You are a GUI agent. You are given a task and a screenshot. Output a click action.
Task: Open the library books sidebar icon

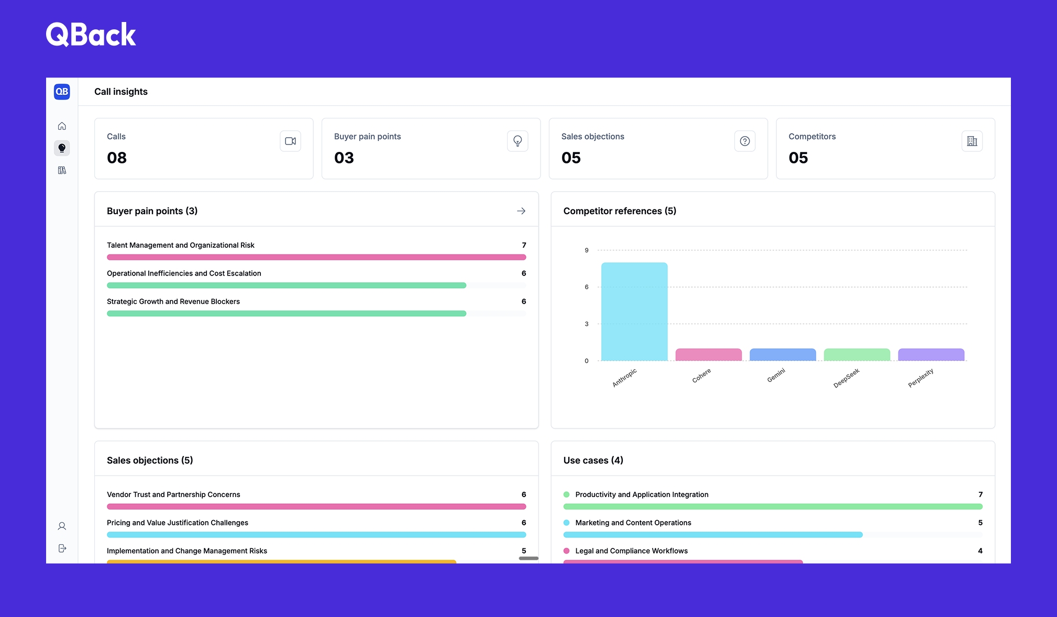[x=62, y=170]
